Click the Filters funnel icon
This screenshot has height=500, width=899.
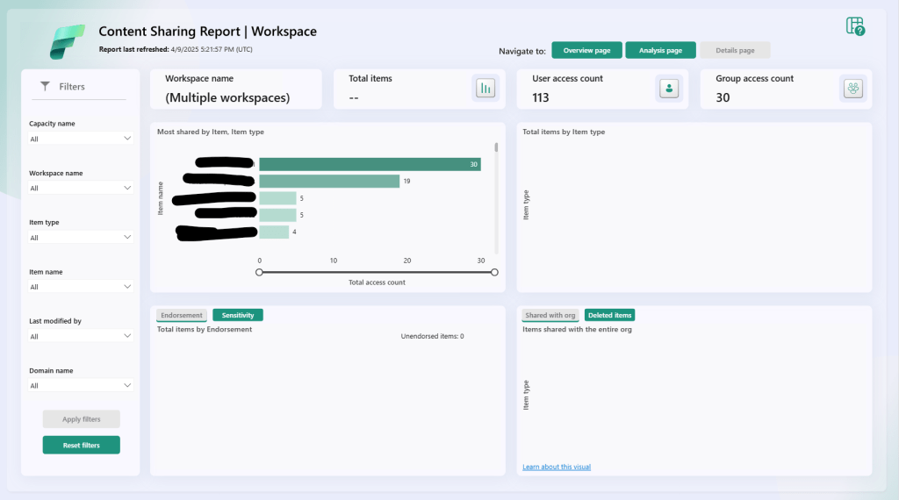click(x=46, y=86)
